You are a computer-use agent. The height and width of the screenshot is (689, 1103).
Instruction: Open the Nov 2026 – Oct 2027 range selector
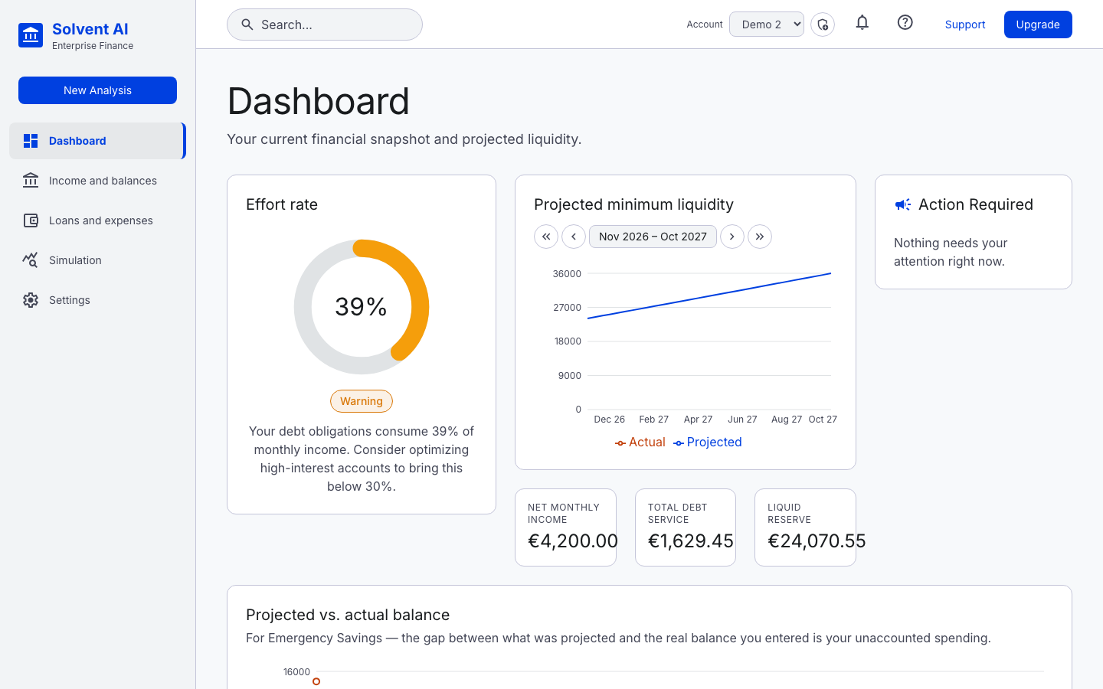pyautogui.click(x=653, y=237)
